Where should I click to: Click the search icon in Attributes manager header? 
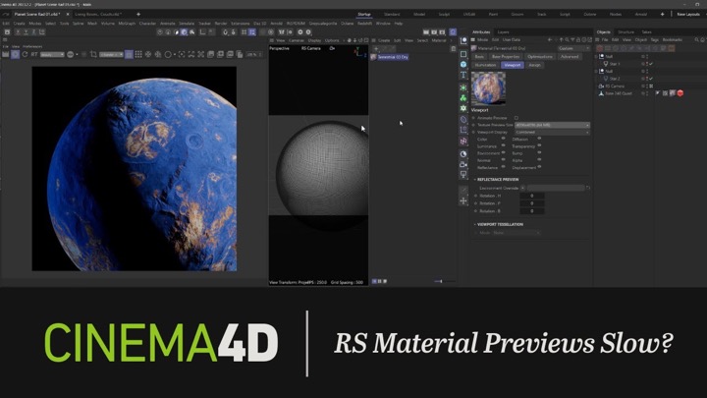click(x=567, y=39)
